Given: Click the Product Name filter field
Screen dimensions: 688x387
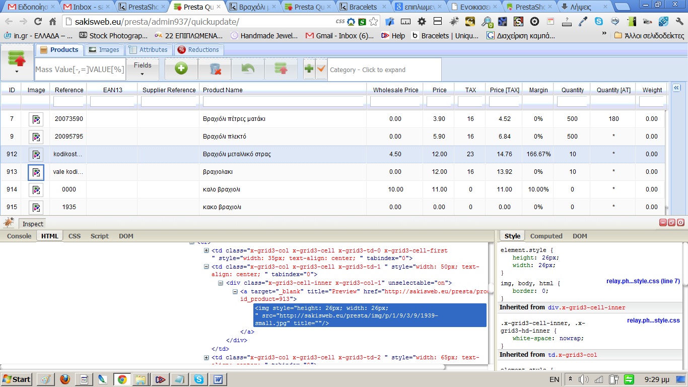Looking at the screenshot, I should (283, 102).
